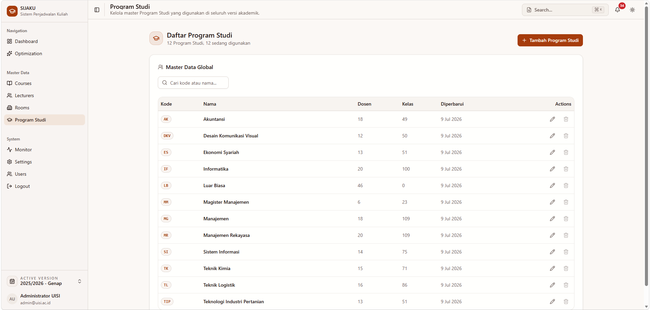Click the Daftar Program Studi graduation-cap icon
The image size is (650, 310).
[x=156, y=38]
